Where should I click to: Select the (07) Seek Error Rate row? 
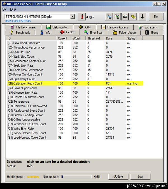[x=75, y=65]
